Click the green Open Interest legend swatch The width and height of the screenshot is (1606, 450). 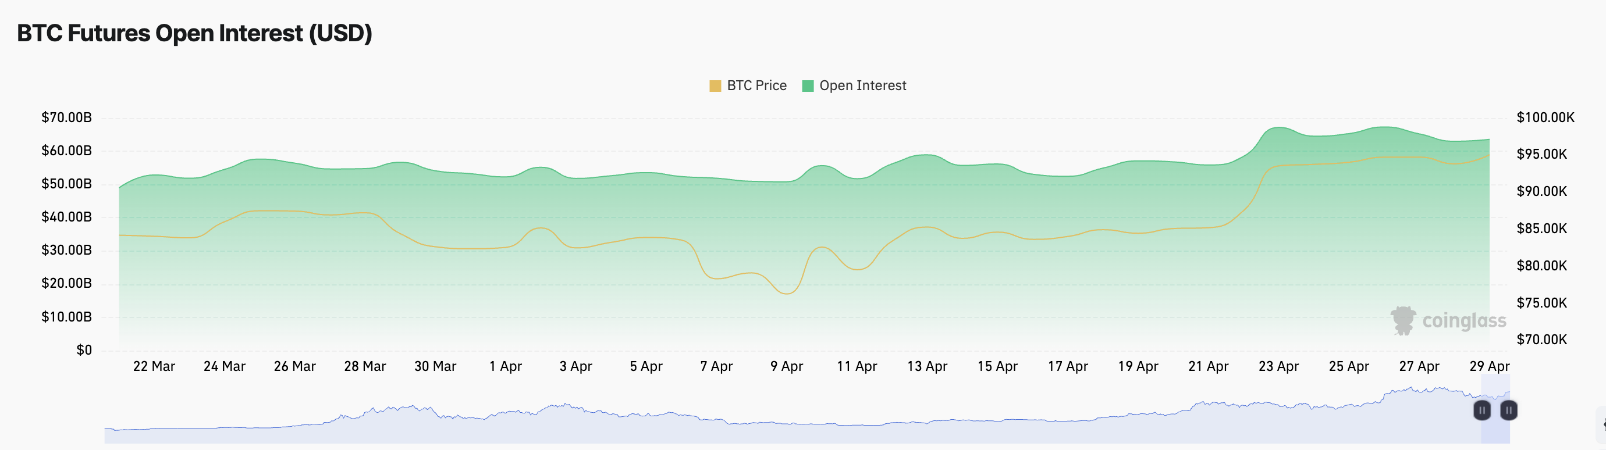coord(808,86)
